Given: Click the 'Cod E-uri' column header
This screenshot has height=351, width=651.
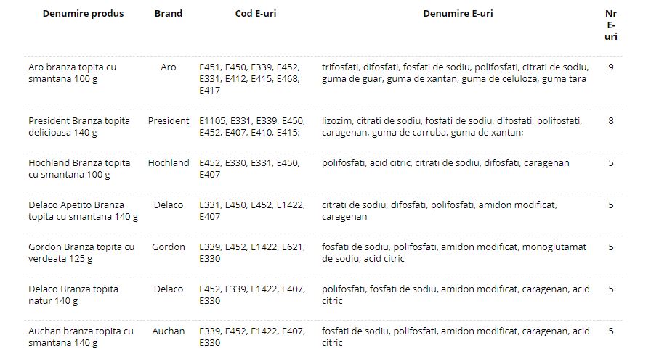Looking at the screenshot, I should (x=255, y=14).
